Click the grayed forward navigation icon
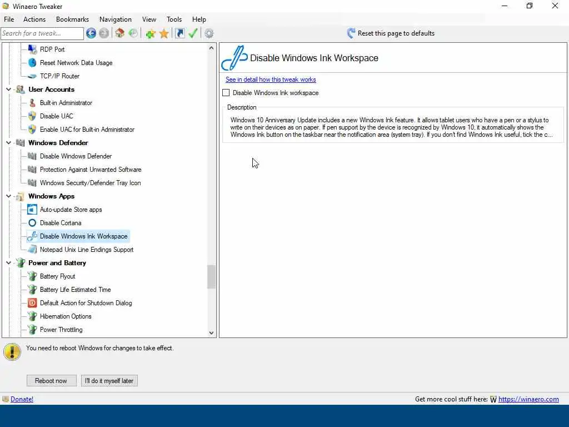Viewport: 569px width, 427px height. coord(104,33)
